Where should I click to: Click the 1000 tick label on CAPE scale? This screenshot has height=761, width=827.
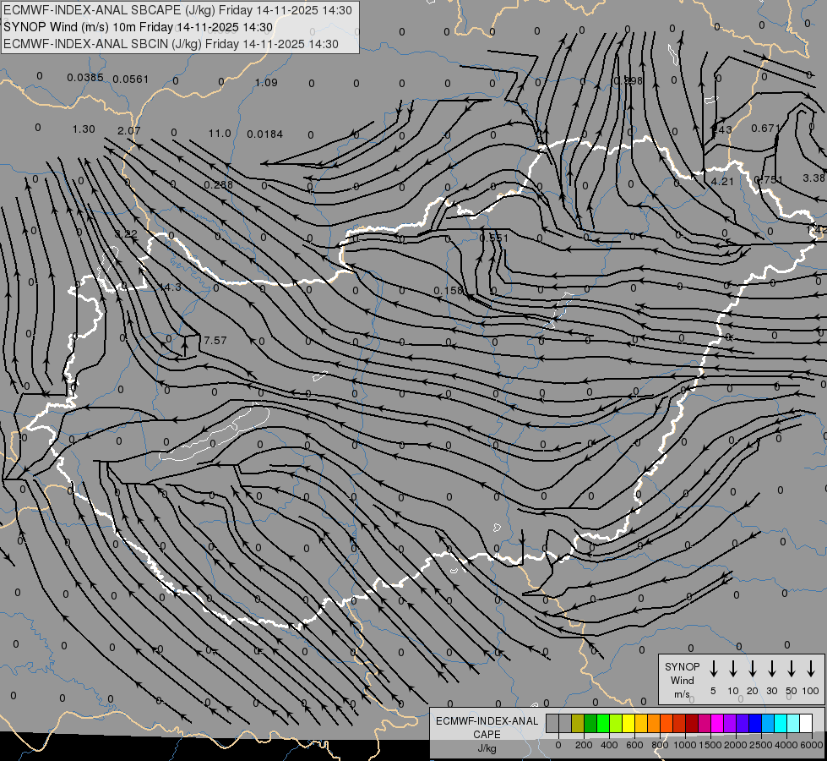click(x=685, y=745)
